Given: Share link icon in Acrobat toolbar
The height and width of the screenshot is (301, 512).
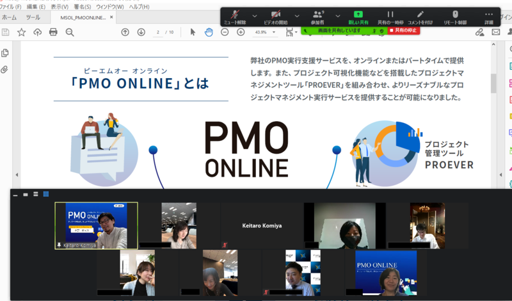Looking at the screenshot, I should [x=479, y=32].
